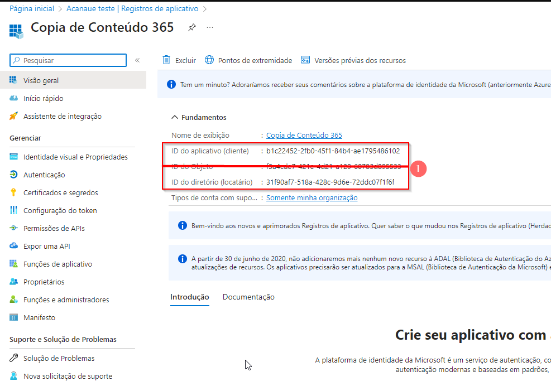551x391 pixels.
Task: Click the Certificados e segredos key icon
Action: click(x=14, y=192)
